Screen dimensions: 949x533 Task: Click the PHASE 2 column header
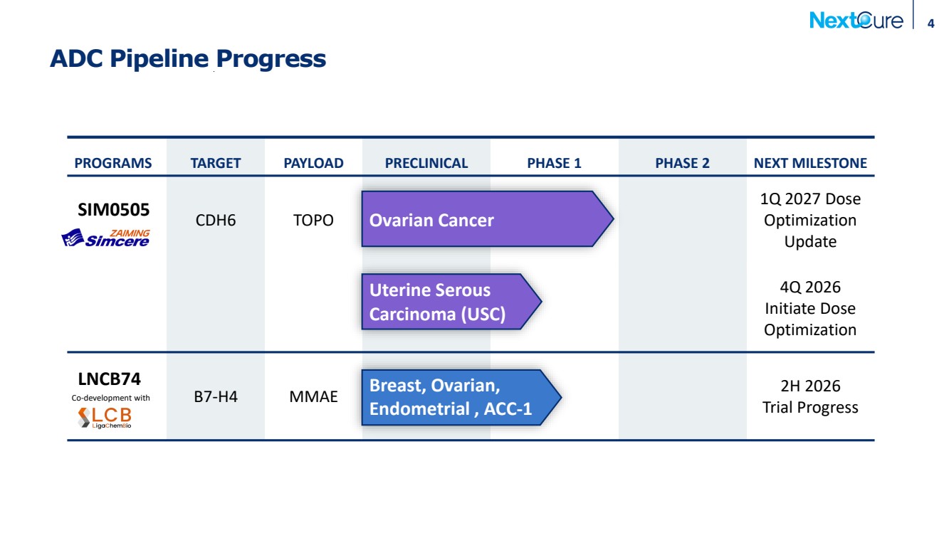click(x=682, y=163)
